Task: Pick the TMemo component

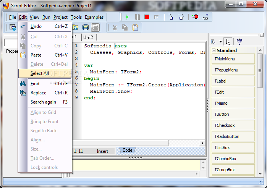Action: tap(233, 103)
